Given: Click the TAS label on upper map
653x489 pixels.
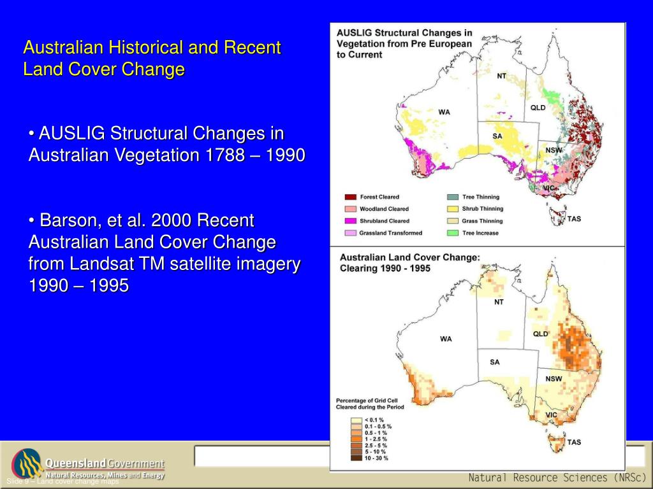Looking at the screenshot, I should pos(574,219).
